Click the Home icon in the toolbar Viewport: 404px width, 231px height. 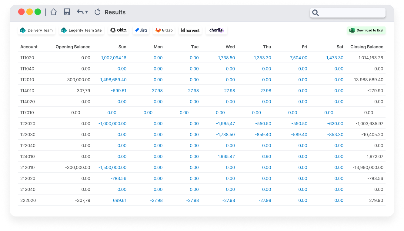pyautogui.click(x=53, y=12)
